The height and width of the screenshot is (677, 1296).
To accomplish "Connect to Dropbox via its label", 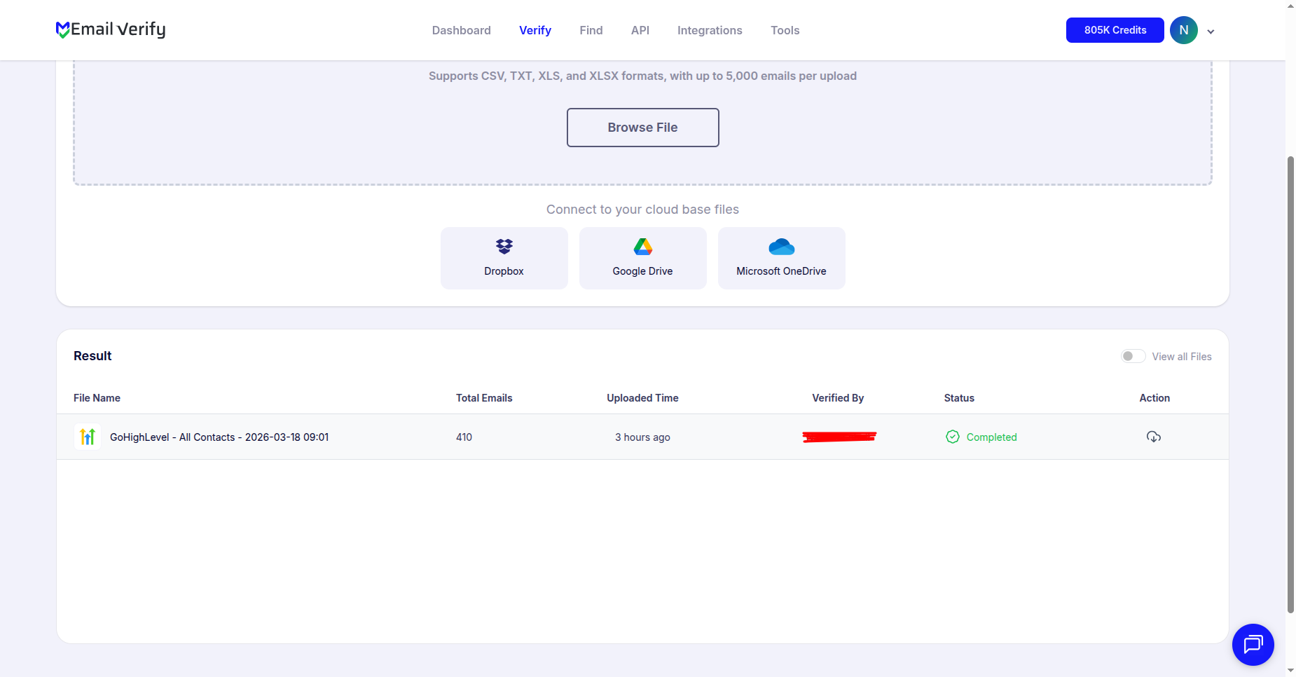I will 504,271.
